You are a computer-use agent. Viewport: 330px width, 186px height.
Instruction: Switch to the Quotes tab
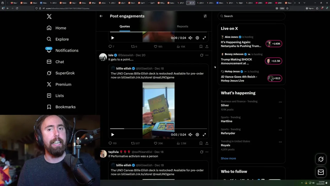click(x=125, y=26)
